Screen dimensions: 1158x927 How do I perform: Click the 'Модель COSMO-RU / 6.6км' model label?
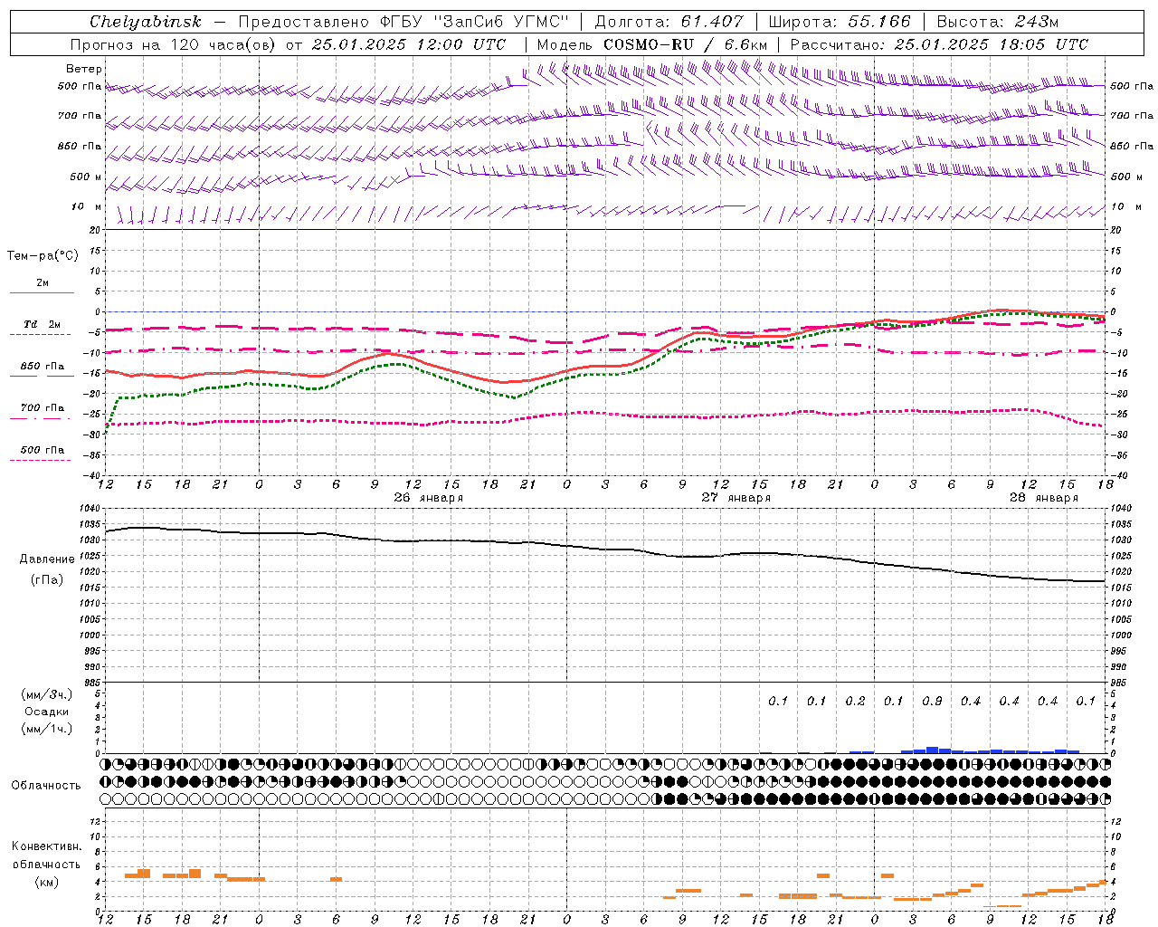click(x=651, y=44)
